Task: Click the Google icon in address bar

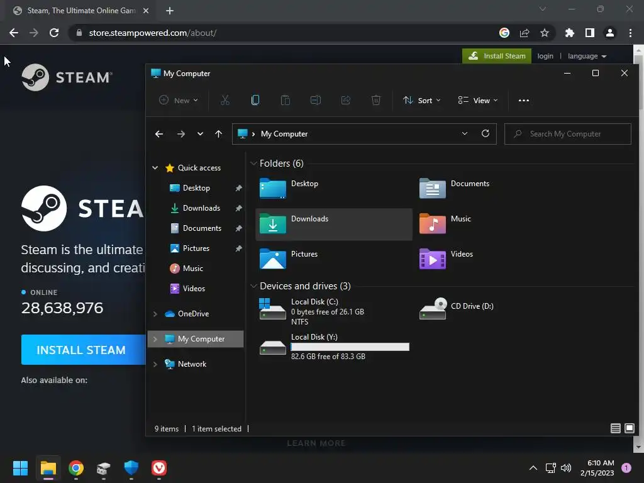Action: (x=504, y=33)
